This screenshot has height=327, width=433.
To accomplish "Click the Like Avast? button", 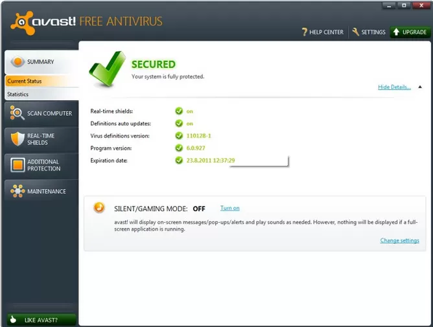I will pyautogui.click(x=41, y=320).
